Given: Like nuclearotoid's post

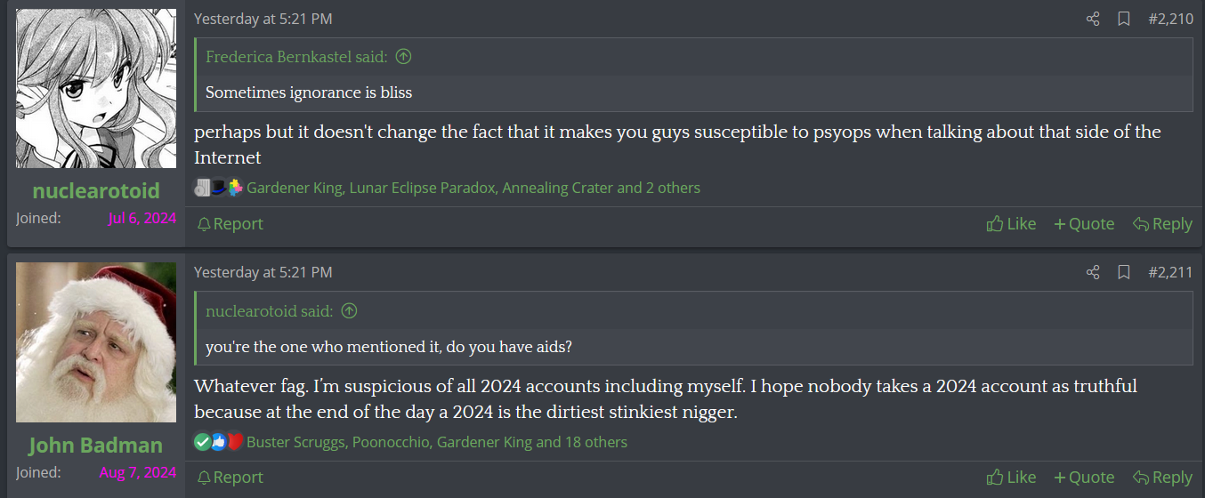Looking at the screenshot, I should point(1011,224).
